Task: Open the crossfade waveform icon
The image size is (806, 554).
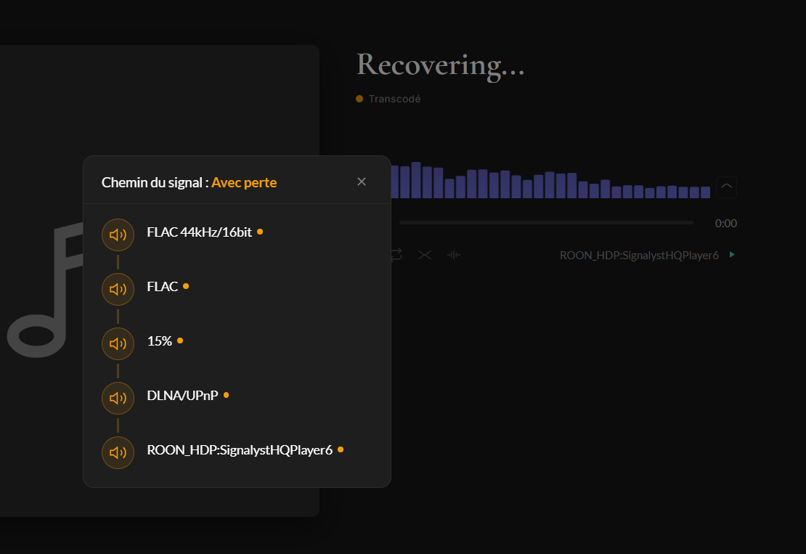Action: click(x=453, y=255)
